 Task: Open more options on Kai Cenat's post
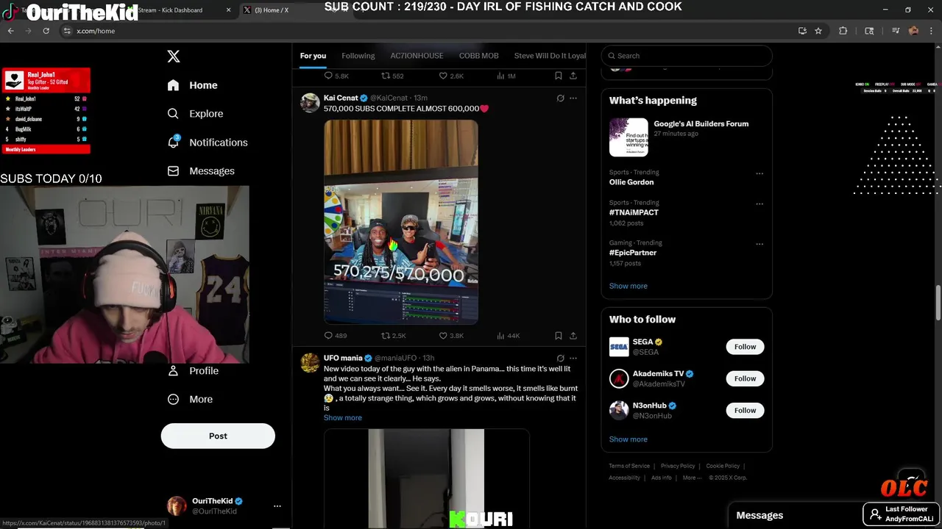573,98
